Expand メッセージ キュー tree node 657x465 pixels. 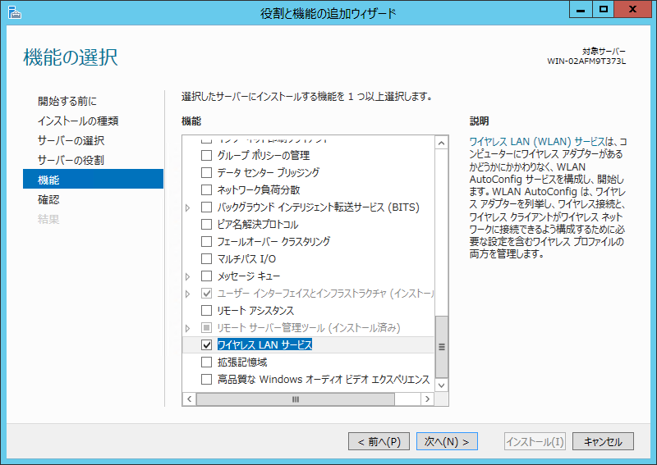click(x=188, y=276)
